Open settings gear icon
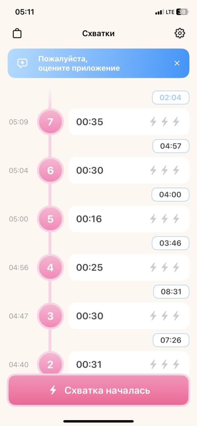This screenshot has height=426, width=197. coord(180,33)
